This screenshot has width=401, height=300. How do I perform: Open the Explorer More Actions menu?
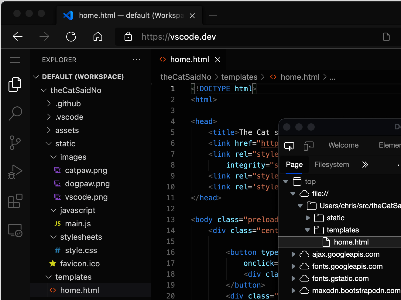coord(137,60)
